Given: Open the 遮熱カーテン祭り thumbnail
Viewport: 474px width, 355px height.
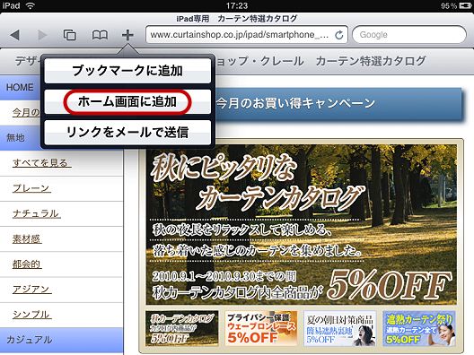Looking at the screenshot, I should (419, 328).
